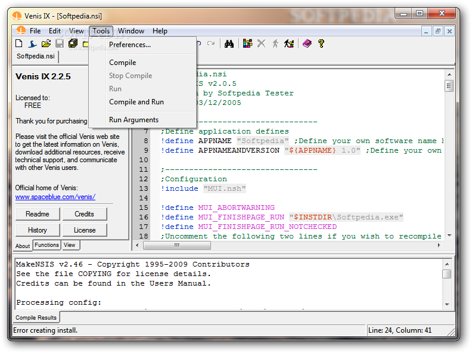
Task: Click the Stop Compile X icon
Action: (261, 44)
